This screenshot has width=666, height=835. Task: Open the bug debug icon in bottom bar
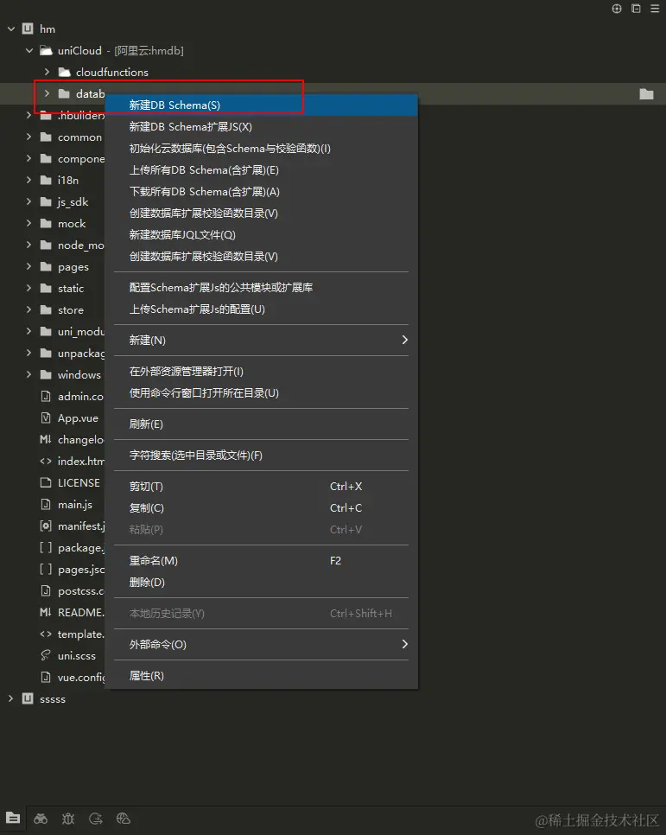(68, 819)
